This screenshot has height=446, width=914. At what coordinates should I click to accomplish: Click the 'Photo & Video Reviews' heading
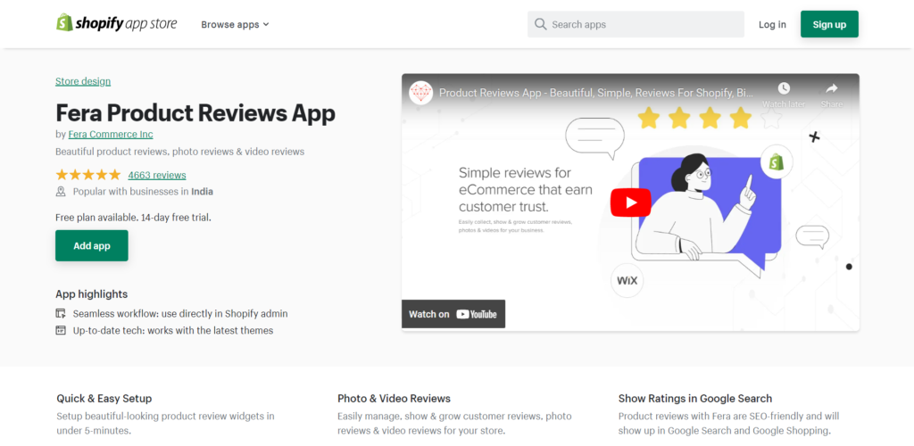tap(394, 399)
